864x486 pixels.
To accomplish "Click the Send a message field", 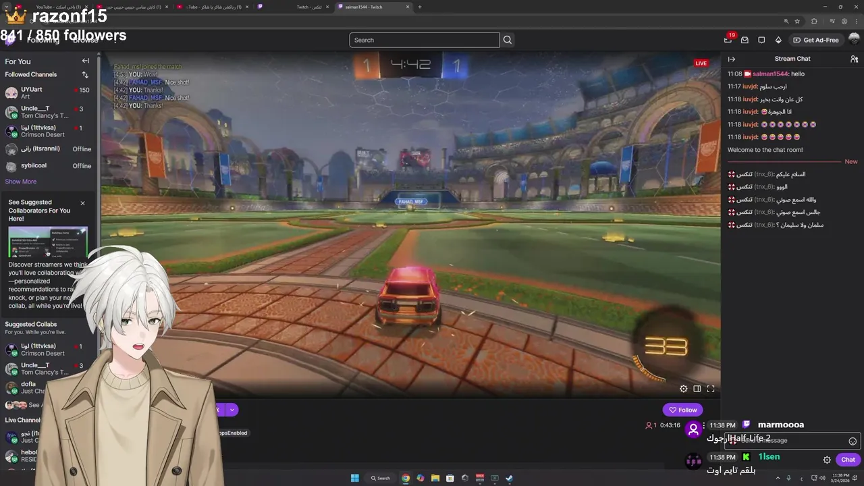I will click(792, 441).
